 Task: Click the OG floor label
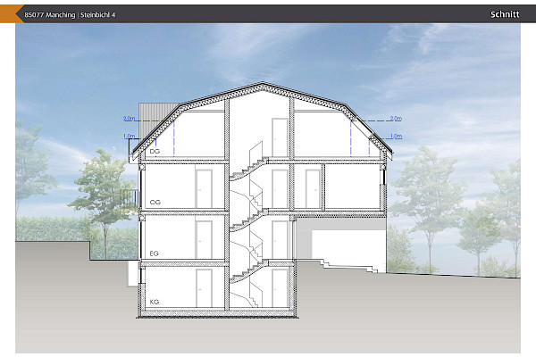155,203
